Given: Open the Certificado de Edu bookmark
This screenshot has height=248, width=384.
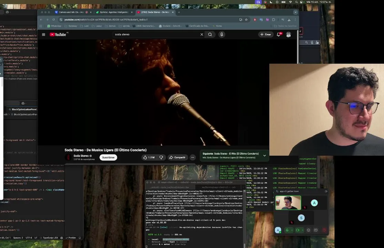Looking at the screenshot, I should coord(198,26).
